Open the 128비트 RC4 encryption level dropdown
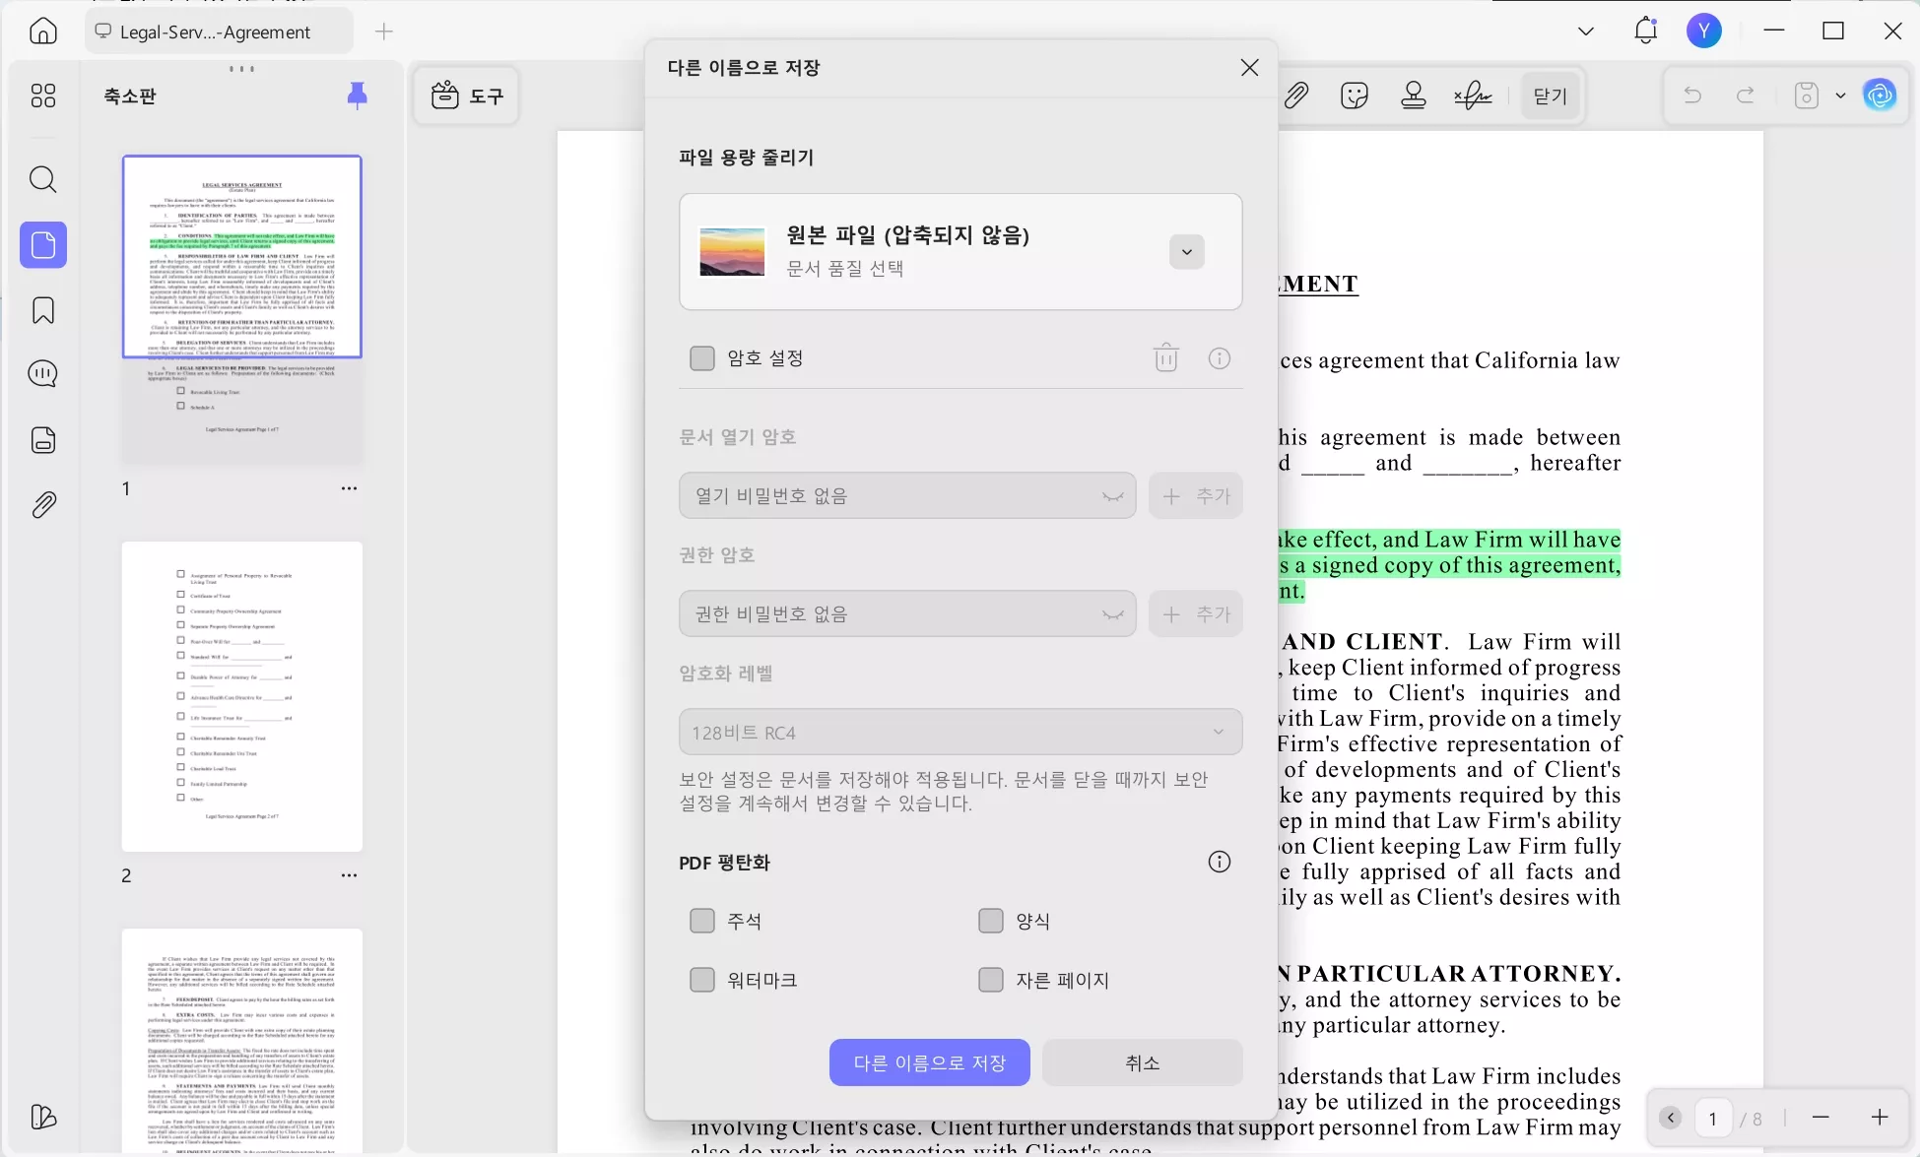Image resolution: width=1920 pixels, height=1157 pixels. click(1219, 732)
